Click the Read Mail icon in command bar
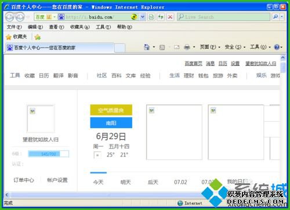Viewport: 290px width, 210px height. coord(176,47)
